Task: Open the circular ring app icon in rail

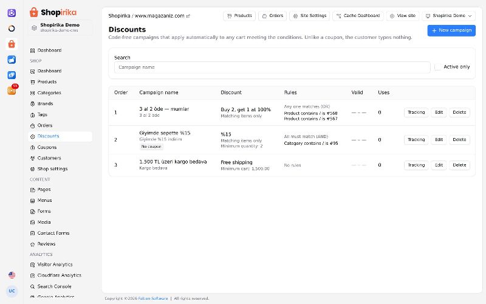Action: (x=12, y=29)
